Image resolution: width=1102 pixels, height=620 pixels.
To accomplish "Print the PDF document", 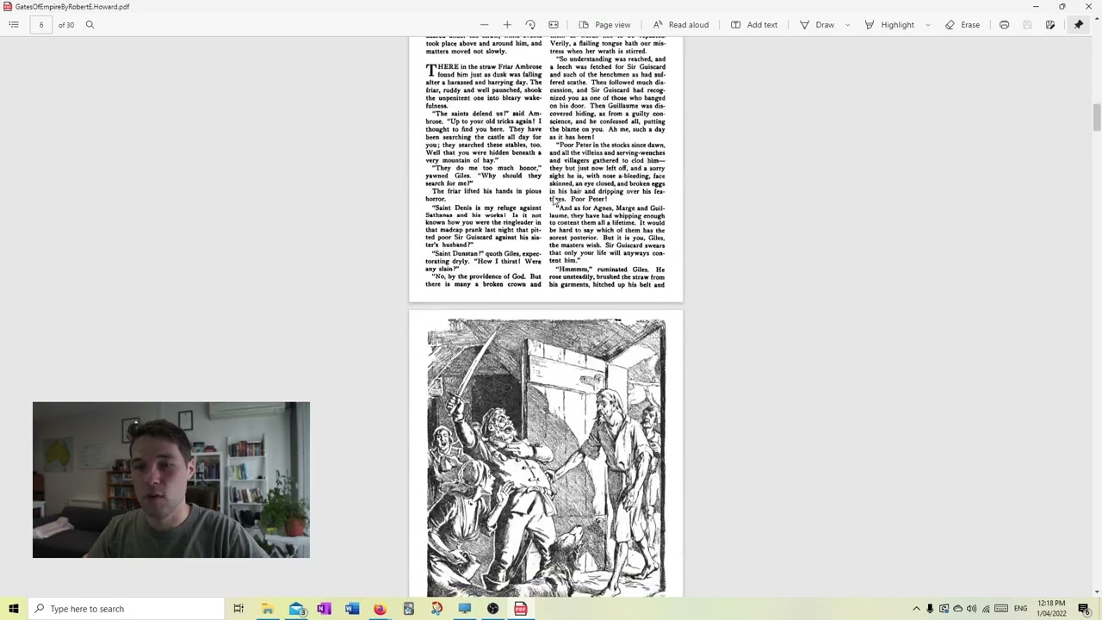I will tap(1004, 24).
